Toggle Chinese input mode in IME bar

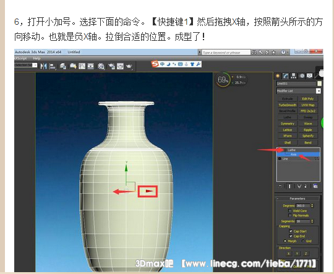click(x=163, y=64)
